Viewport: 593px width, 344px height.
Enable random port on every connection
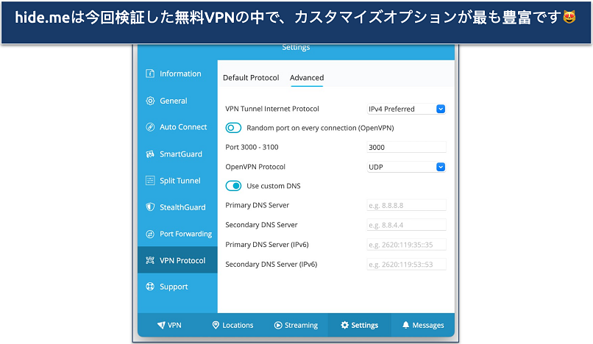click(234, 127)
